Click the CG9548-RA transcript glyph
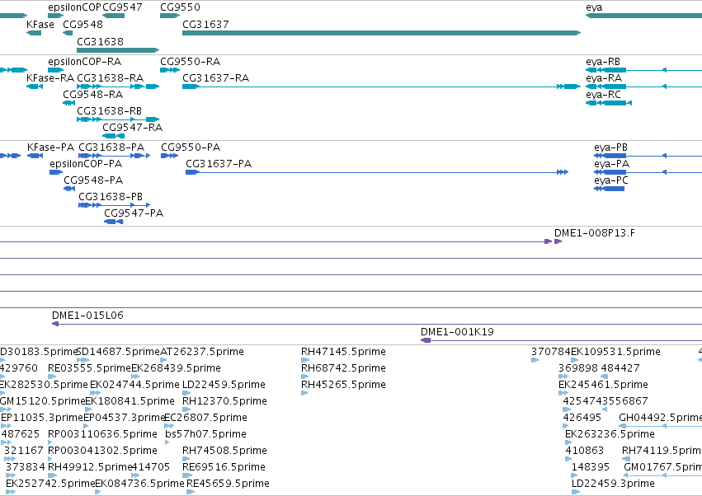This screenshot has height=496, width=702. point(69,103)
